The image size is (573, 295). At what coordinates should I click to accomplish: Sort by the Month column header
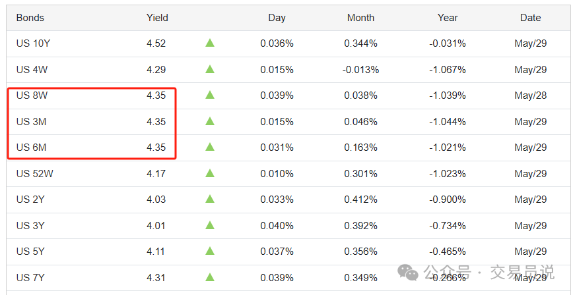click(x=360, y=18)
